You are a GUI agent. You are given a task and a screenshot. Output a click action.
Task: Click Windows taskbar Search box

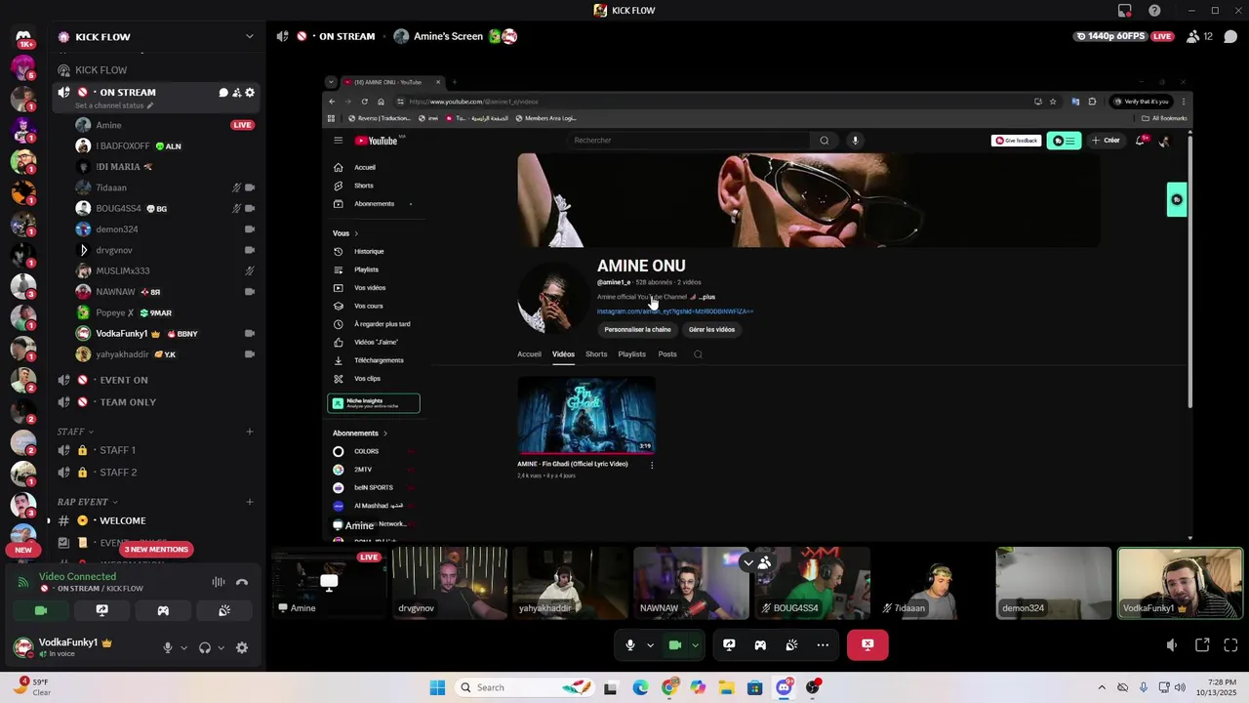pyautogui.click(x=524, y=687)
